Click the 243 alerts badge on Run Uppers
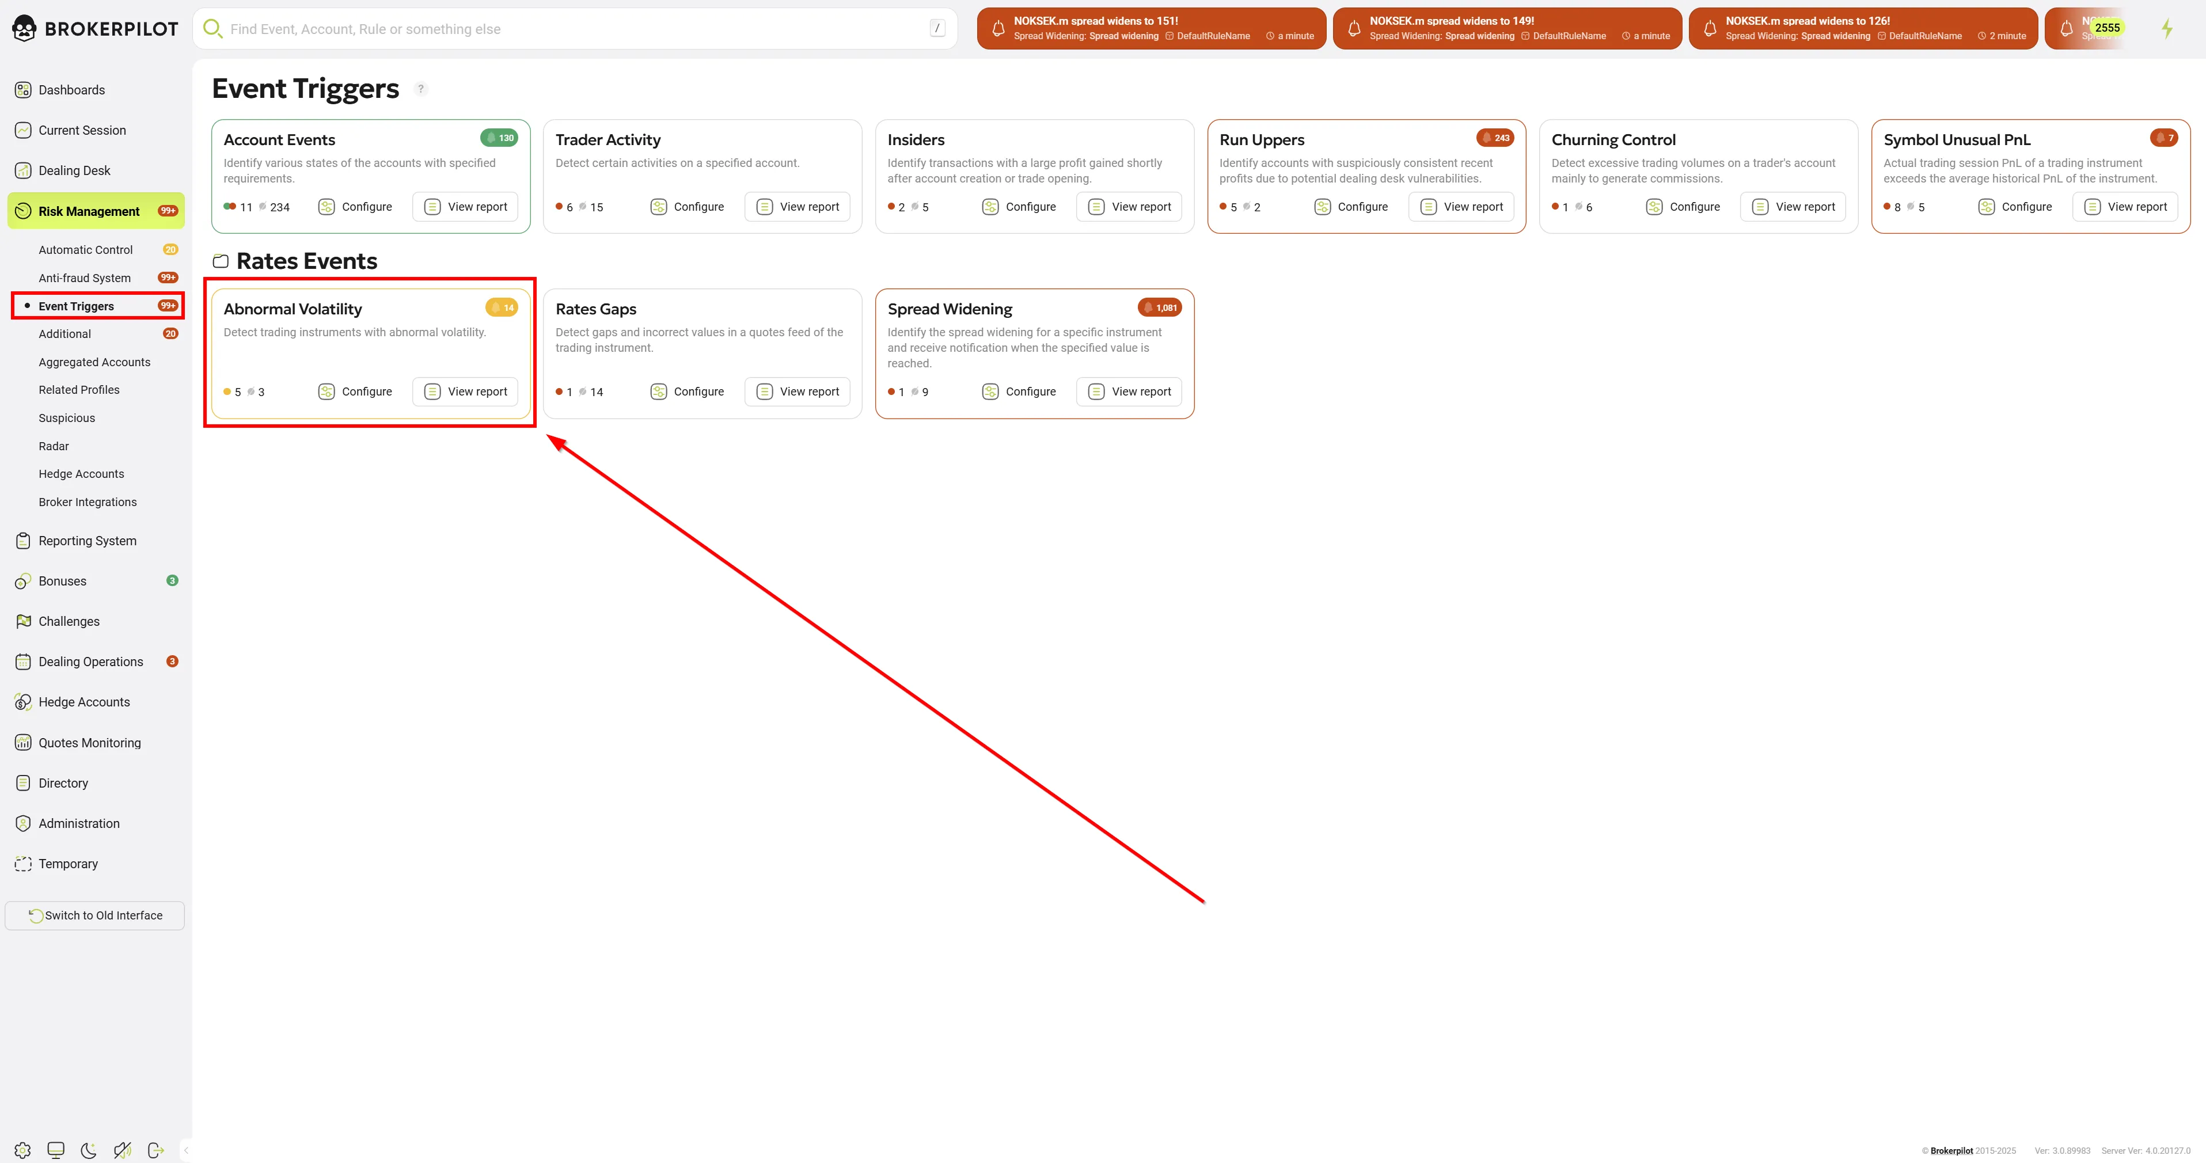 click(1495, 138)
